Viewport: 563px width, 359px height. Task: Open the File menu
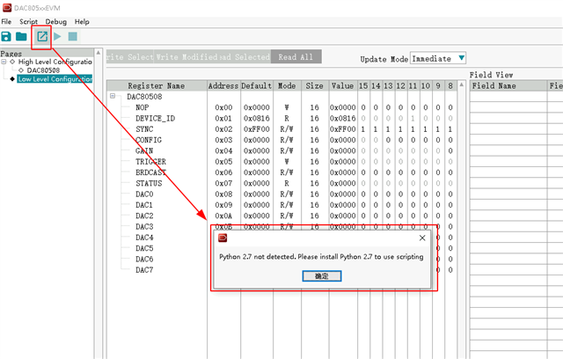point(6,21)
